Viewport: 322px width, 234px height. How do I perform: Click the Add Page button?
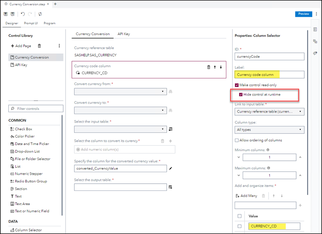pos(21,46)
